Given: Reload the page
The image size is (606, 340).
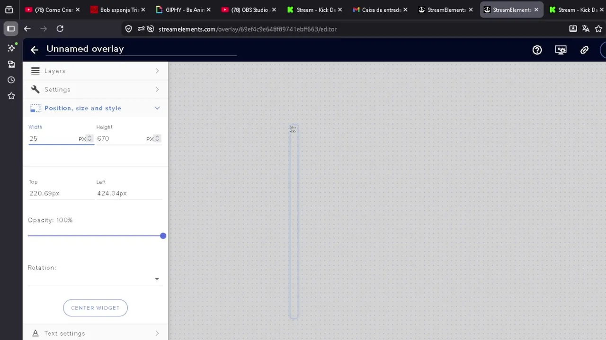Looking at the screenshot, I should pyautogui.click(x=60, y=29).
